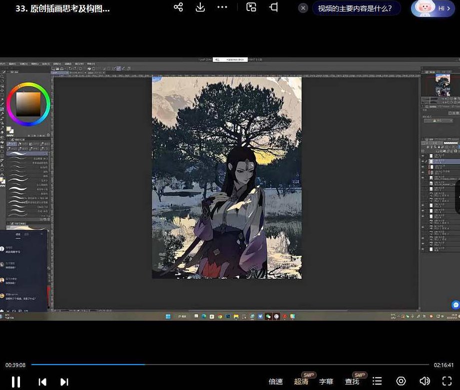The height and width of the screenshot is (390, 460).
Task: Go back to the previous video
Action: tap(42, 382)
